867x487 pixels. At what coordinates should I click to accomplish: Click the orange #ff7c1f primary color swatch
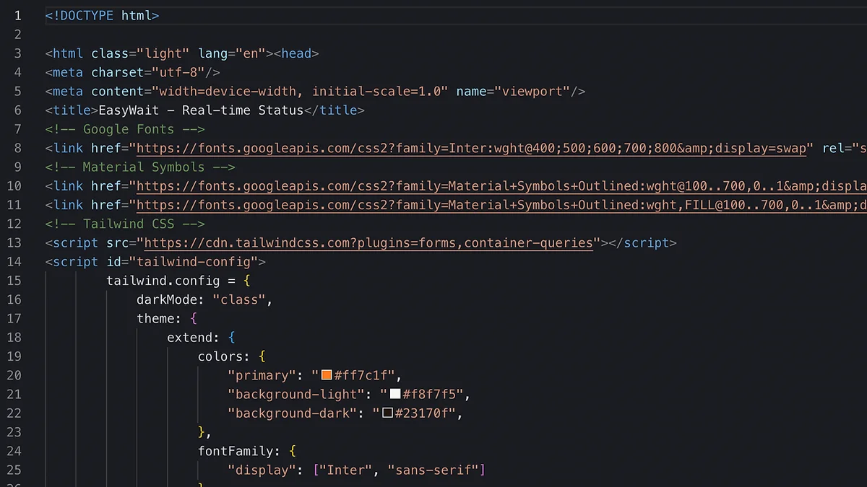(327, 375)
